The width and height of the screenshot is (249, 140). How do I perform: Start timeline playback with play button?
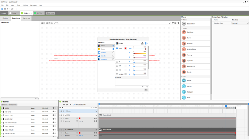tap(67, 105)
